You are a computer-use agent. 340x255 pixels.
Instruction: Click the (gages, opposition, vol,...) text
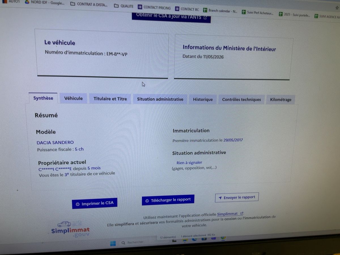click(194, 168)
